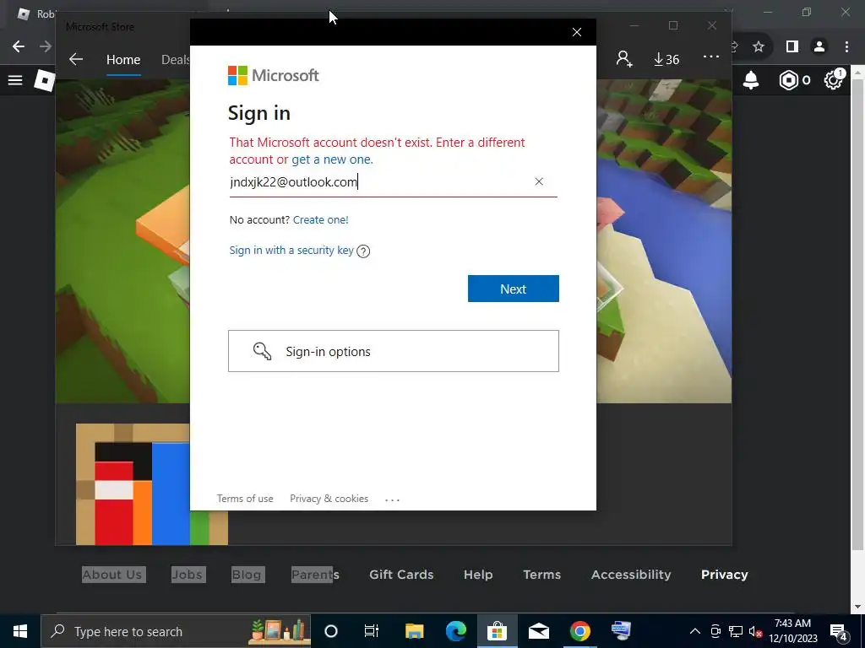This screenshot has height=648, width=865.
Task: Open the Privacy & cookies link
Action: pyautogui.click(x=329, y=498)
